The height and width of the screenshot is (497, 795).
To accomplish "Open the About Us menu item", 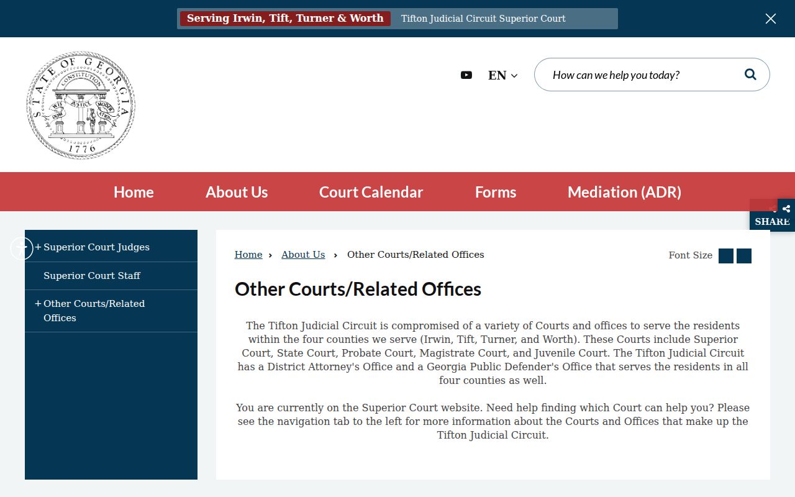I will pos(237,192).
